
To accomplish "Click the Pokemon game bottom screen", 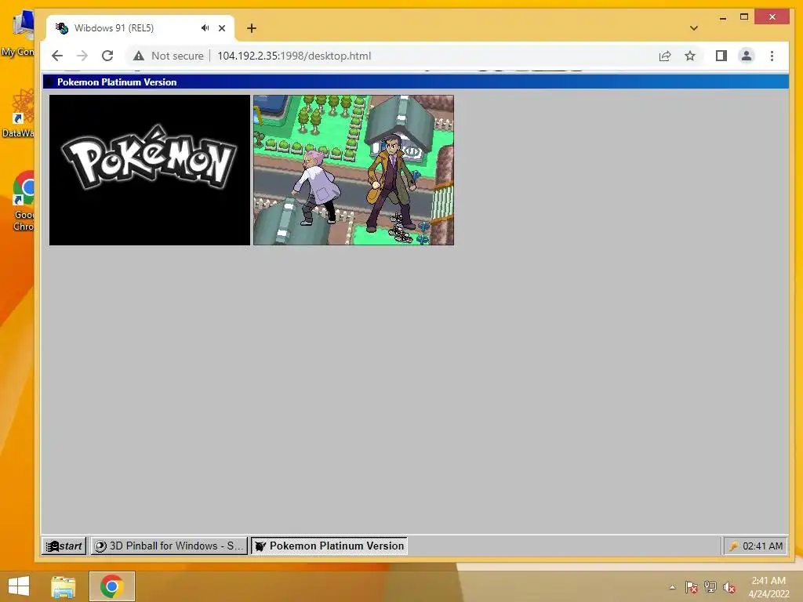I will coord(354,170).
